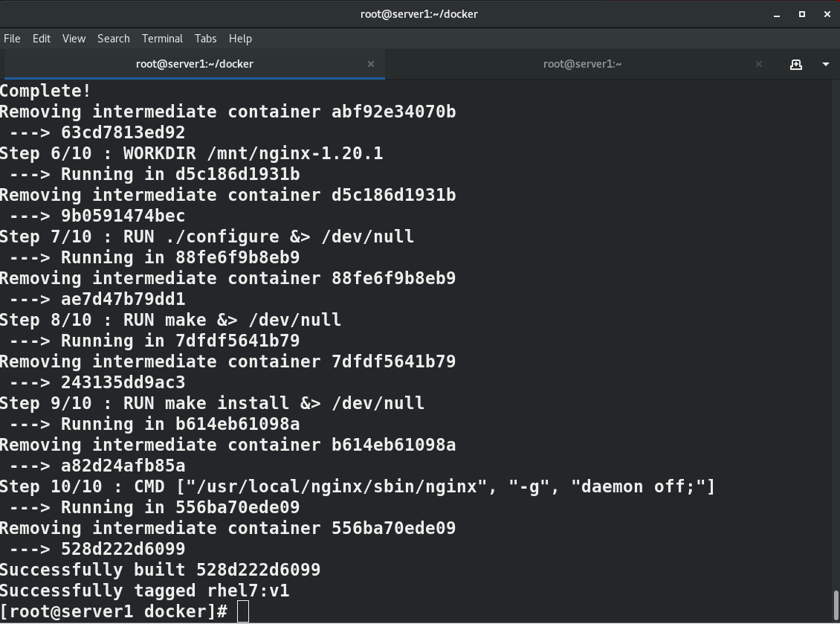
Task: Click 'Removing intermediate container abf92e34070b' line
Action: point(227,112)
